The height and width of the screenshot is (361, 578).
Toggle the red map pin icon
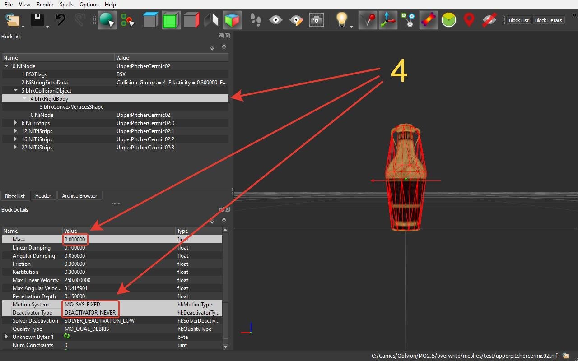point(469,20)
